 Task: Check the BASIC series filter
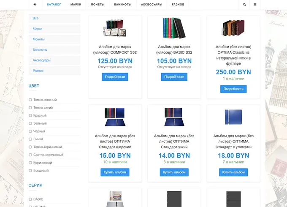click(30, 199)
